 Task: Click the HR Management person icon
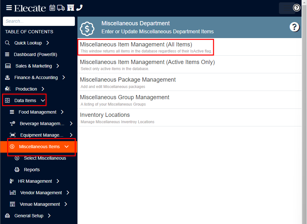(12, 181)
